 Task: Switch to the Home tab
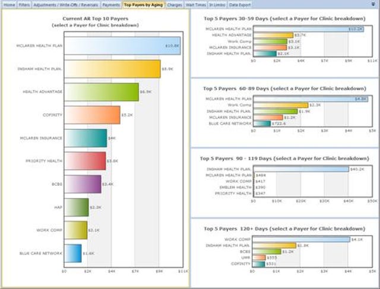click(x=9, y=5)
